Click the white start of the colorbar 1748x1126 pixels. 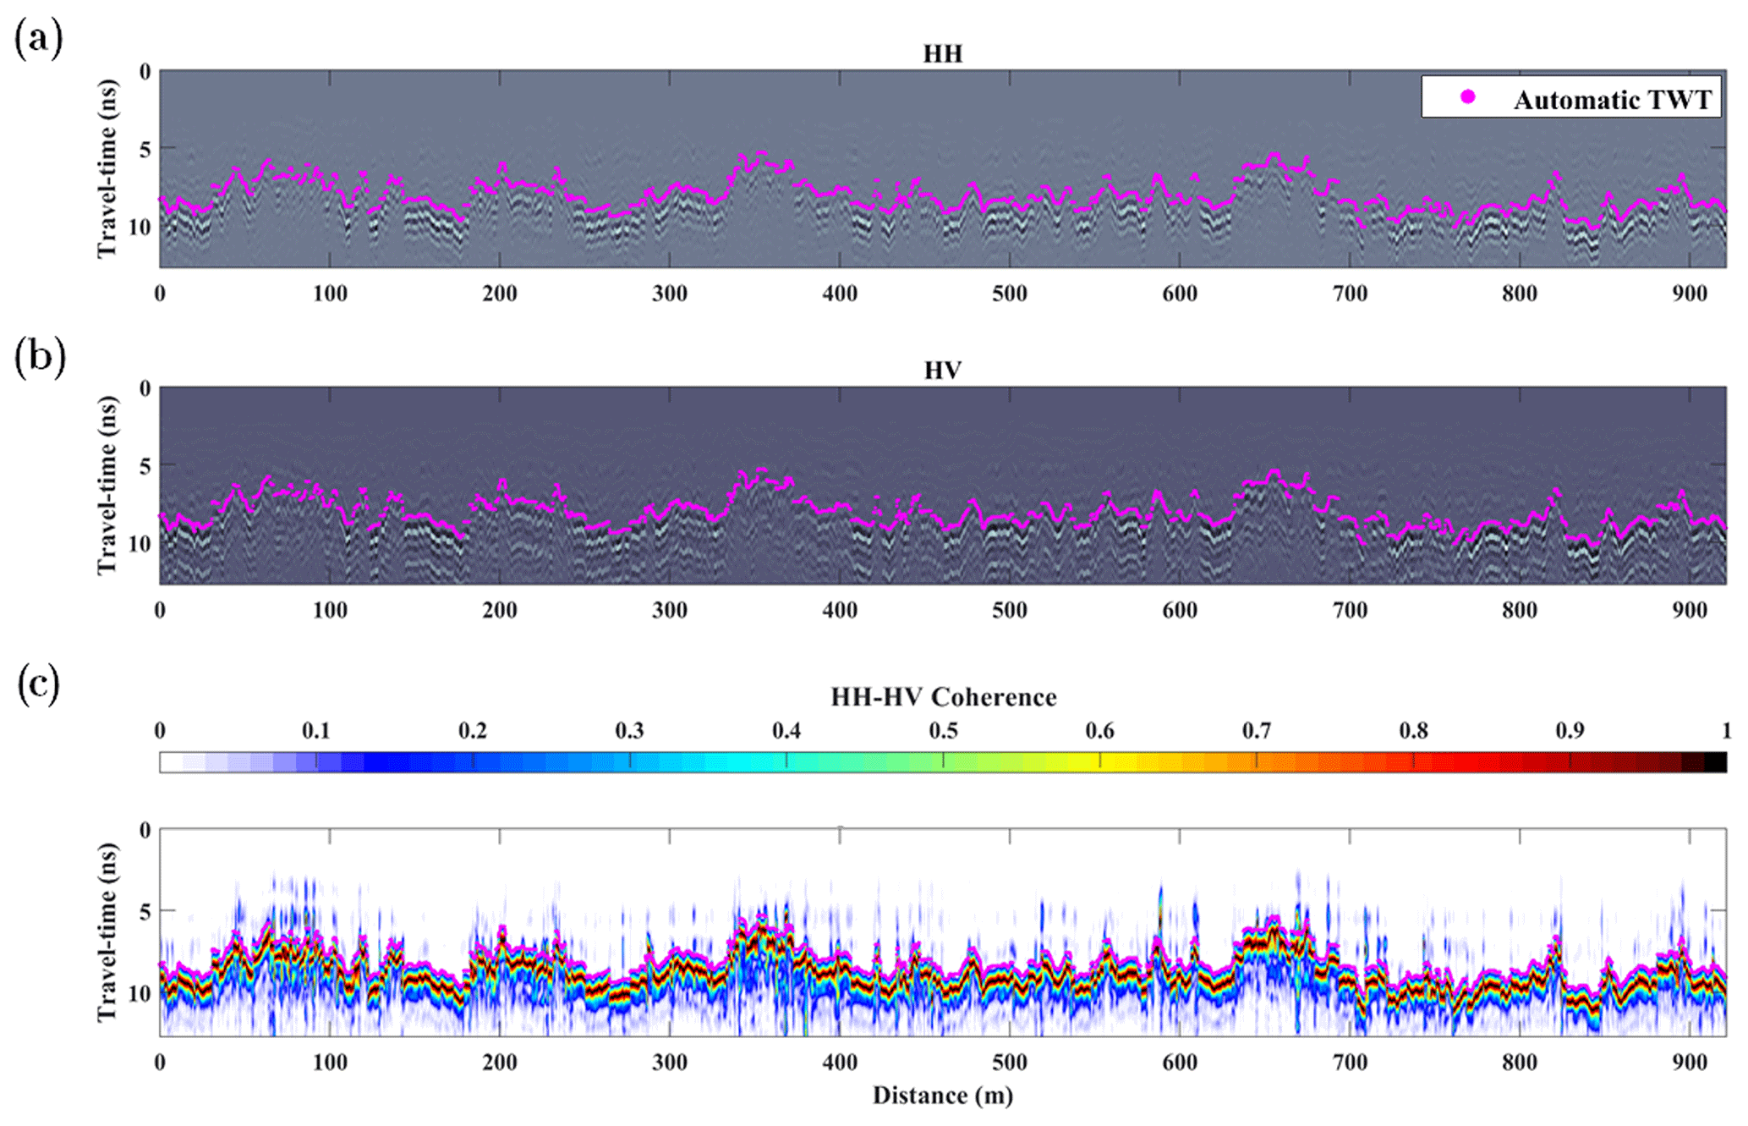(169, 762)
